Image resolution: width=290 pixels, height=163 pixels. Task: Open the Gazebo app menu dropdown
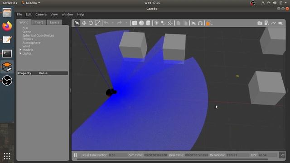31,3
